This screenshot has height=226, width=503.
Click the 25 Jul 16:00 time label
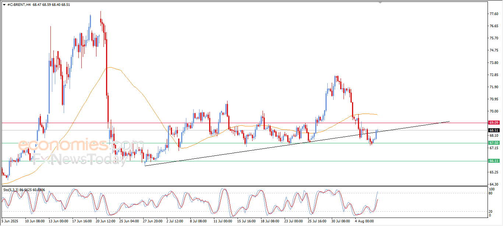coord(317,221)
